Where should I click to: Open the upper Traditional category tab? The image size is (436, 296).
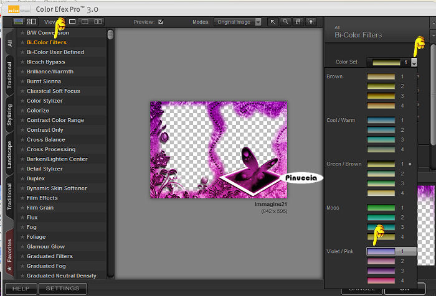pos(9,75)
